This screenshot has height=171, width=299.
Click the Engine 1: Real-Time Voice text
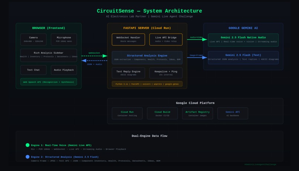pyautogui.click(x=61, y=145)
